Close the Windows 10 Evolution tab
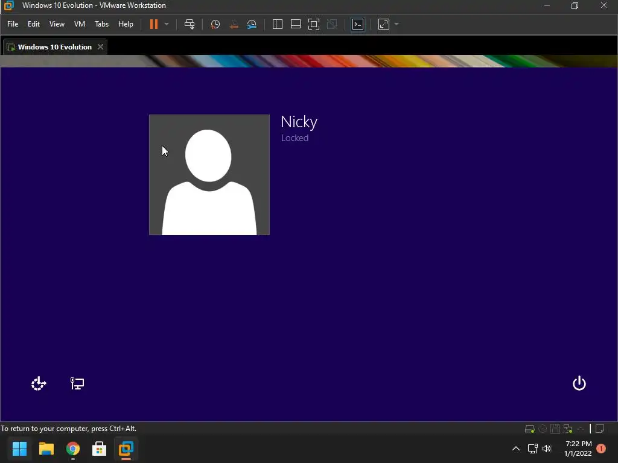This screenshot has height=463, width=618. [x=101, y=47]
